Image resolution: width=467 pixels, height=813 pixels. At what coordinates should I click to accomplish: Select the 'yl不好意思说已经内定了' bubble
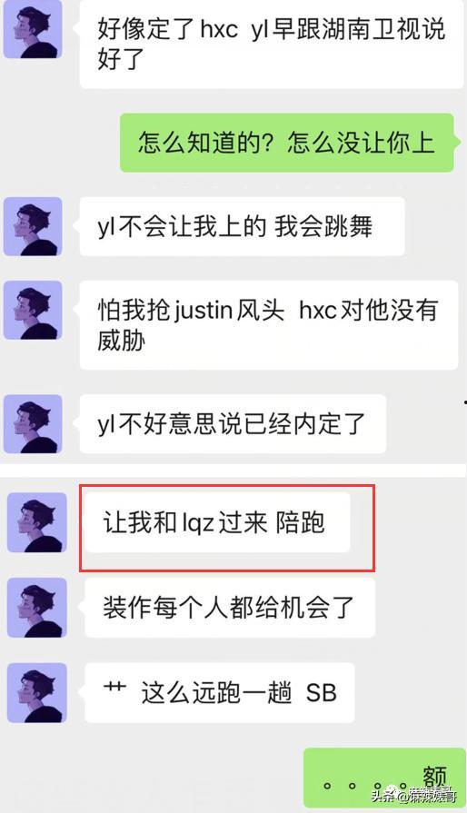click(232, 423)
